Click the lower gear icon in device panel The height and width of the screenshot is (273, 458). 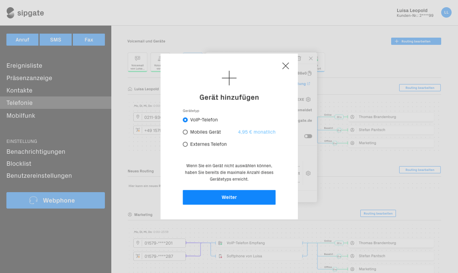tap(308, 173)
